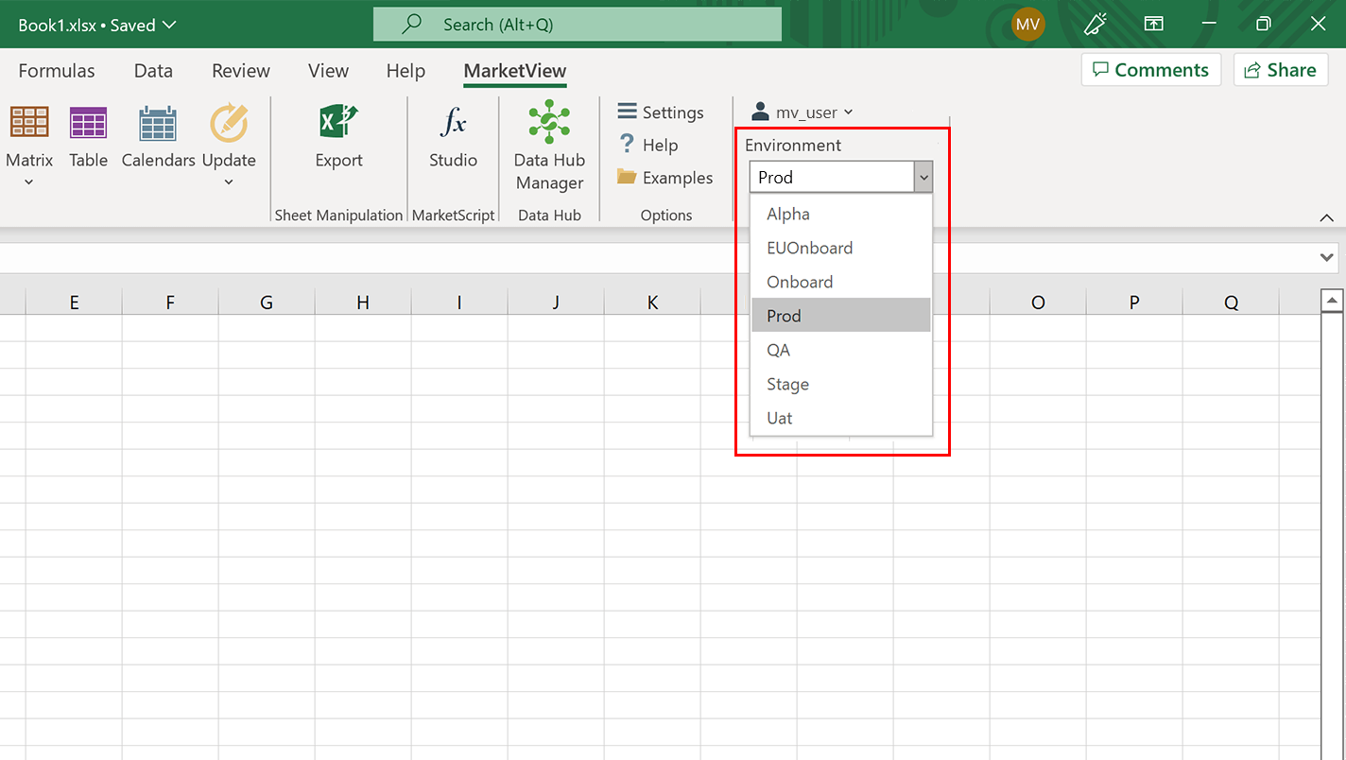
Task: Click the formula bar input area
Action: point(658,257)
